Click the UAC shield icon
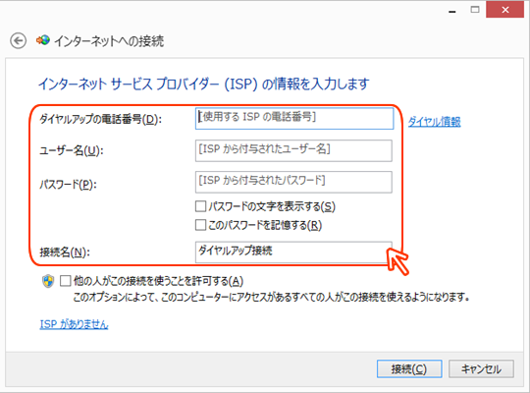The width and height of the screenshot is (530, 393). point(48,281)
